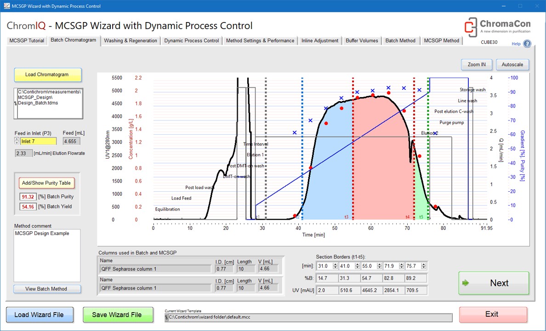
Task: Increase the t5 section border stepper
Action: [x=424, y=264]
